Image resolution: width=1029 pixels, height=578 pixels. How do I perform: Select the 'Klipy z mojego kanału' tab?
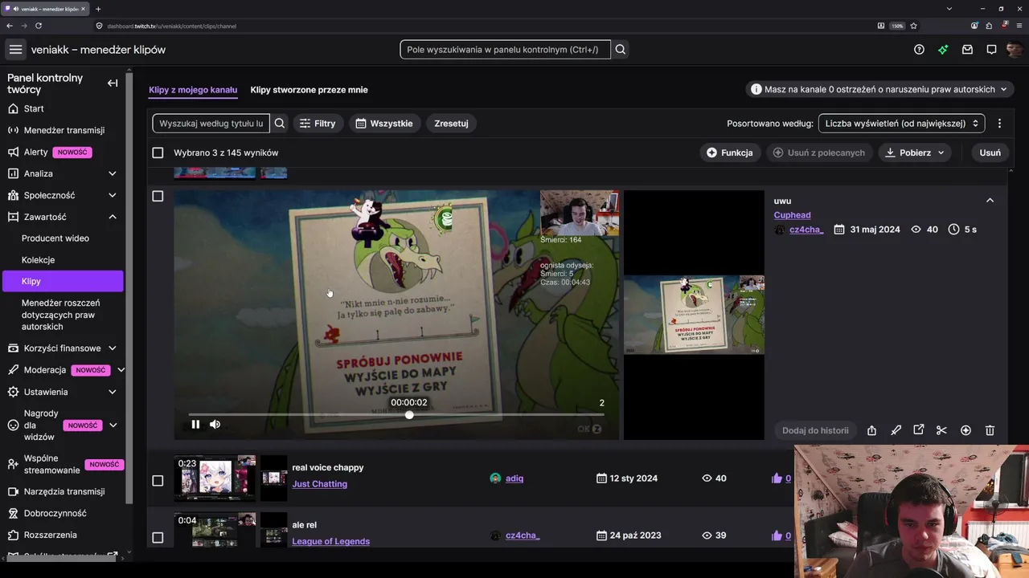tap(193, 90)
